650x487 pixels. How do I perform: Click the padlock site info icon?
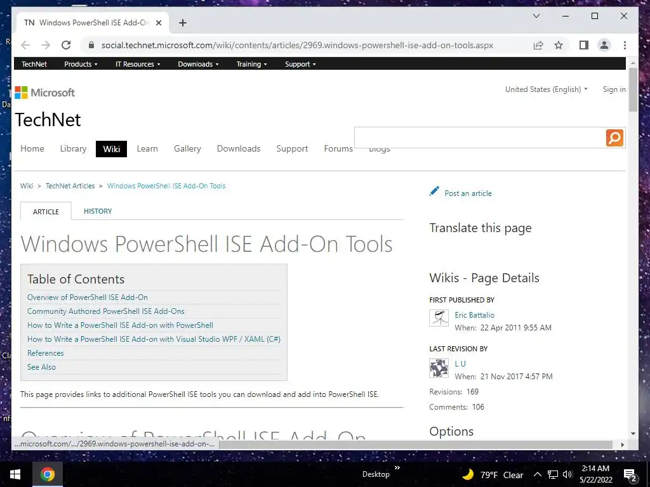pos(91,45)
